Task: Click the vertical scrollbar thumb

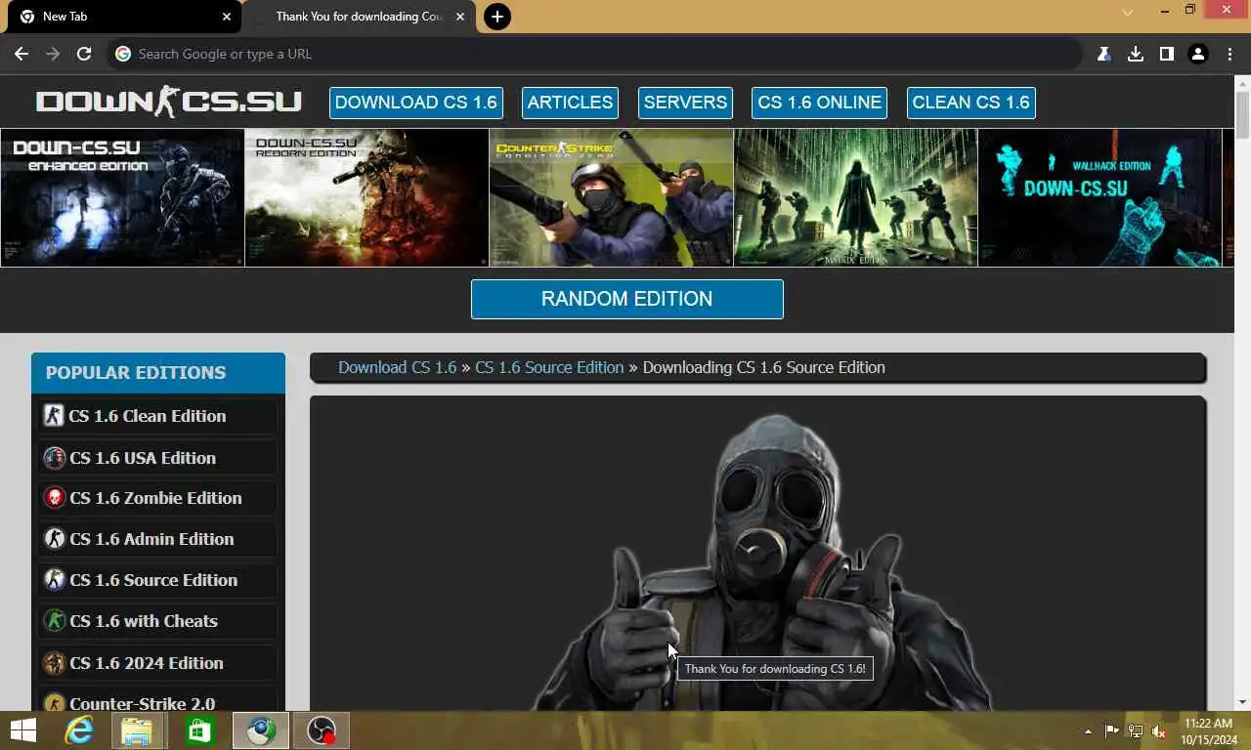Action: point(1242,115)
